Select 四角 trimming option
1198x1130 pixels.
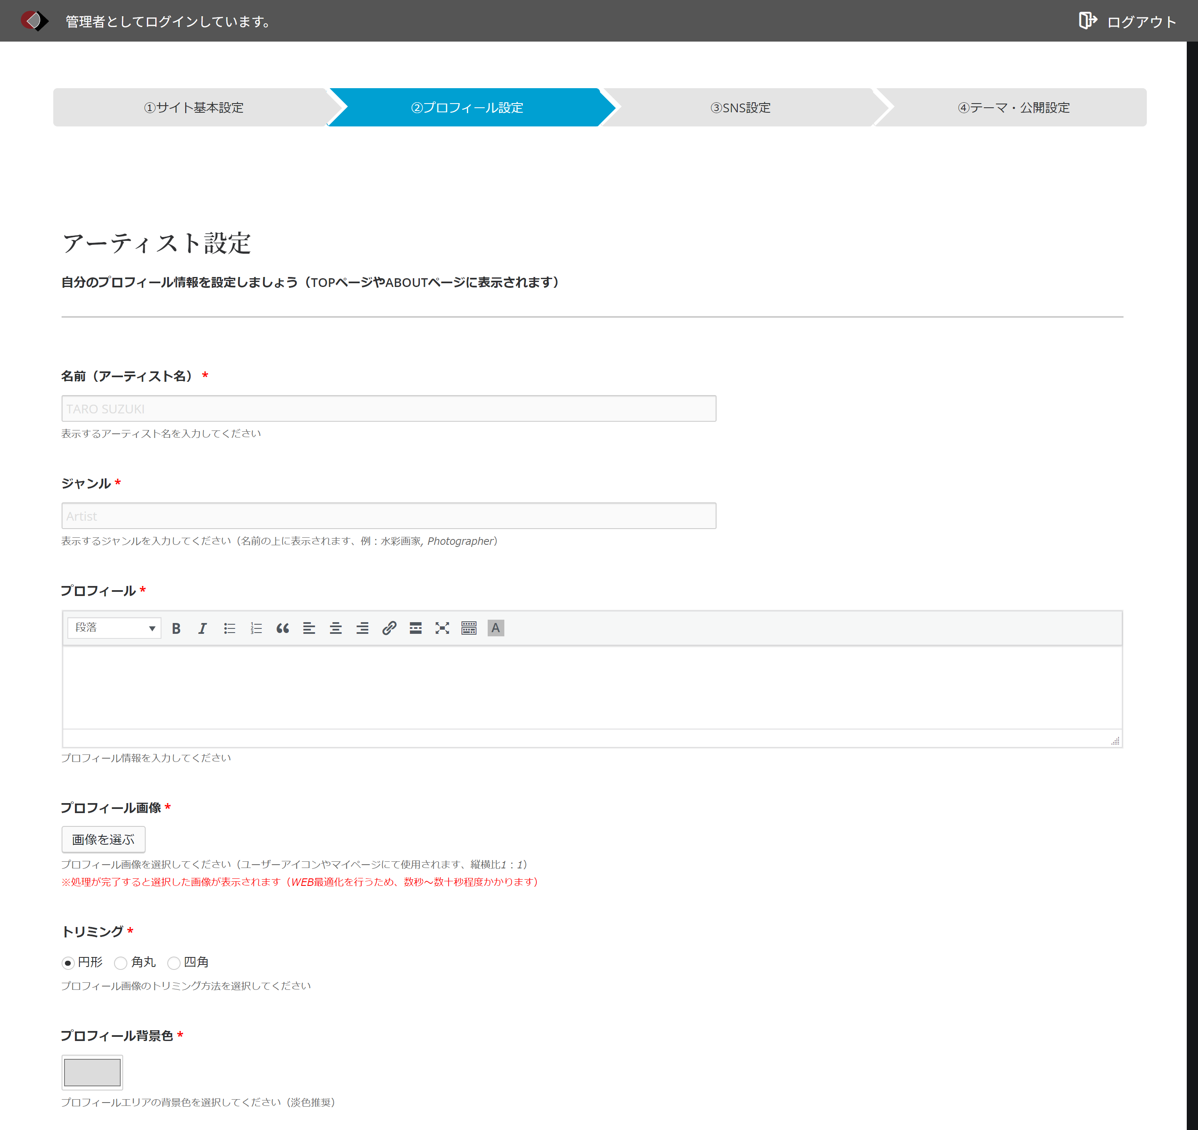tap(174, 962)
